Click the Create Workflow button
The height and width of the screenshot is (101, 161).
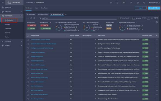[x=154, y=8]
